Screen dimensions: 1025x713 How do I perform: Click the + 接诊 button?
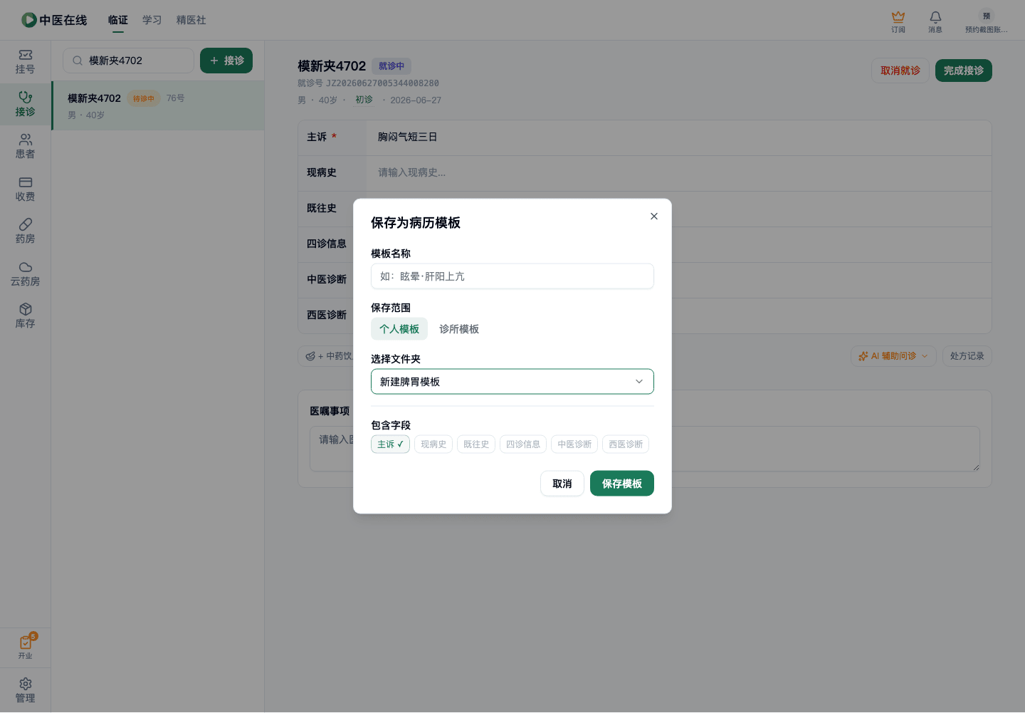tap(226, 61)
